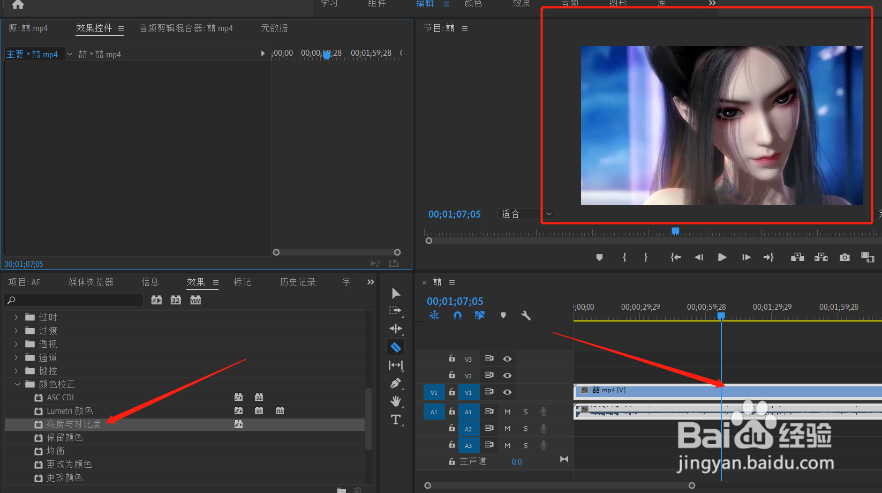Open the comparison view button
Viewport: 882px width, 493px height.
click(868, 258)
